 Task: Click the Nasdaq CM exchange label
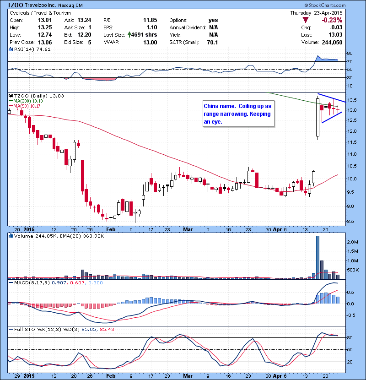[x=70, y=5]
